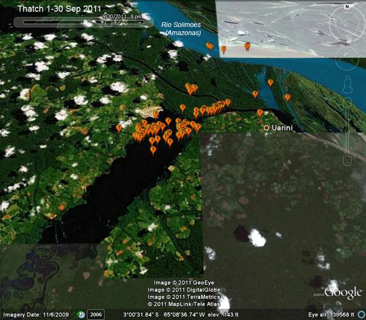Click the Google logo watermark

[343, 292]
